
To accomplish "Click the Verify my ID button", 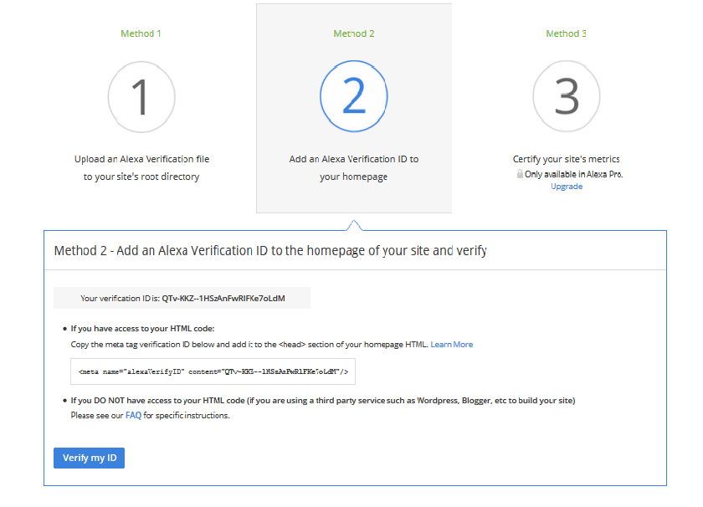I will click(90, 458).
